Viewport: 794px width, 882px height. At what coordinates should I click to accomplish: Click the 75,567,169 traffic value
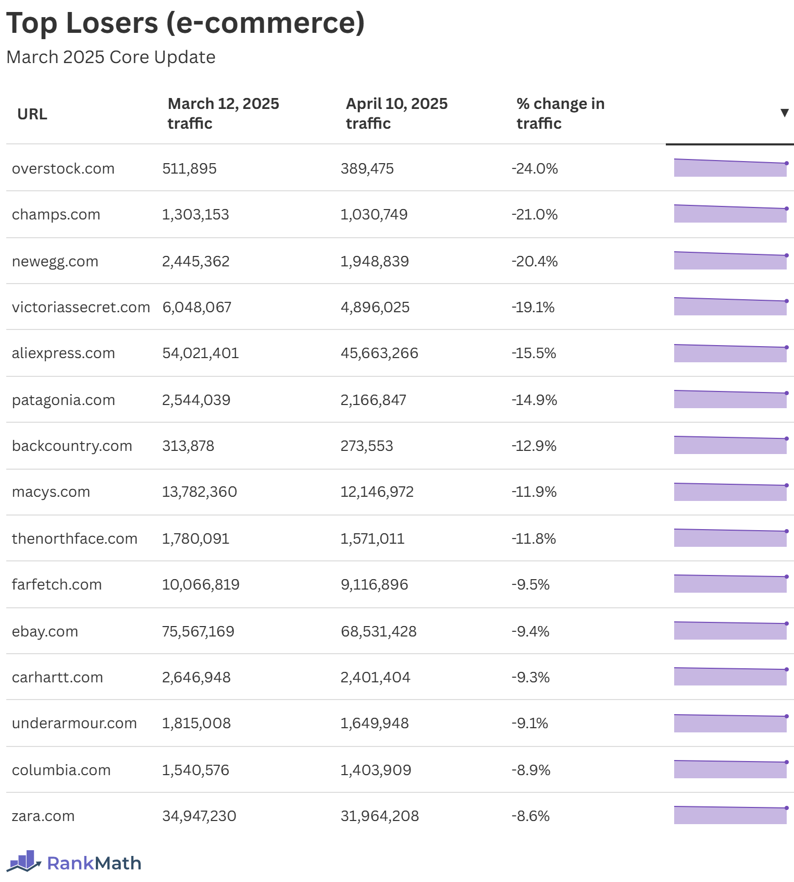(x=198, y=631)
